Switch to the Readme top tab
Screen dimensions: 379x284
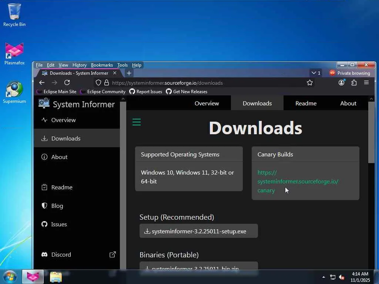(306, 103)
